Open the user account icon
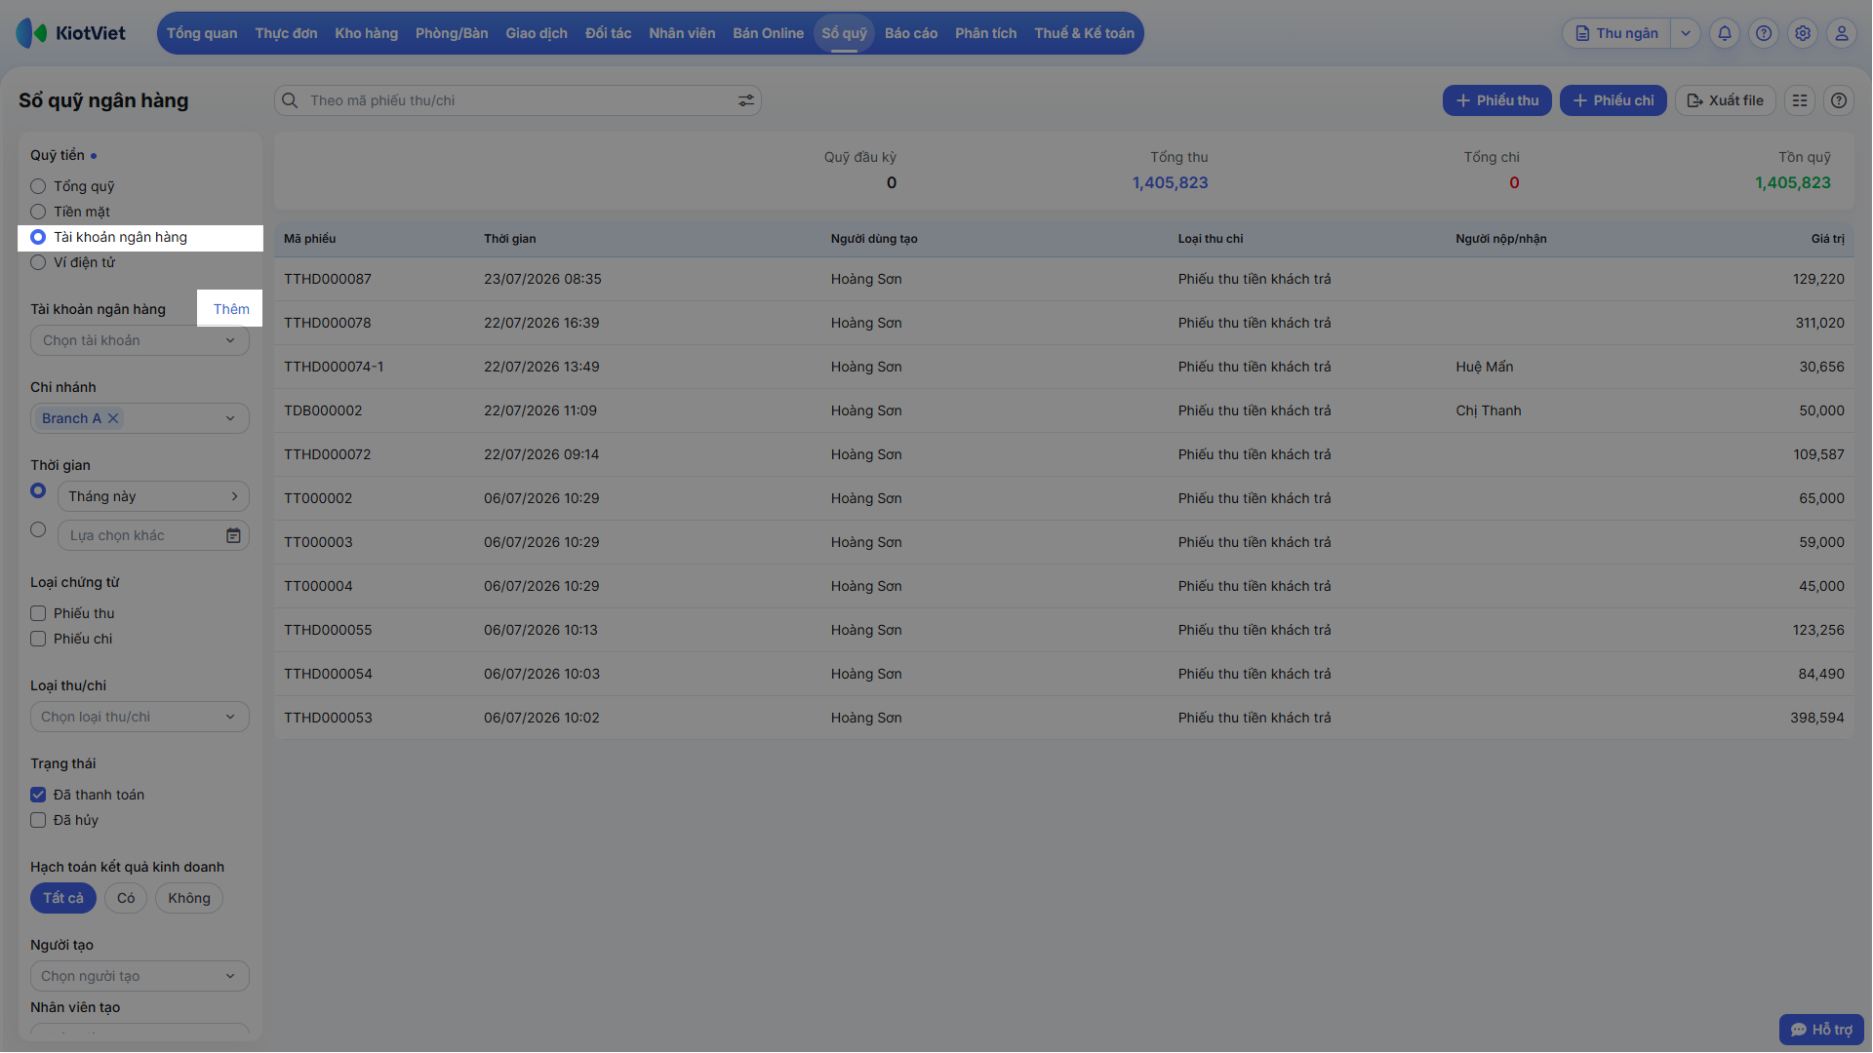The image size is (1873, 1053). 1842,33
